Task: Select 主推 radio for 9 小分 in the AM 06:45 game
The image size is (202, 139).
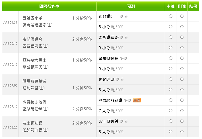Action: (171, 69)
